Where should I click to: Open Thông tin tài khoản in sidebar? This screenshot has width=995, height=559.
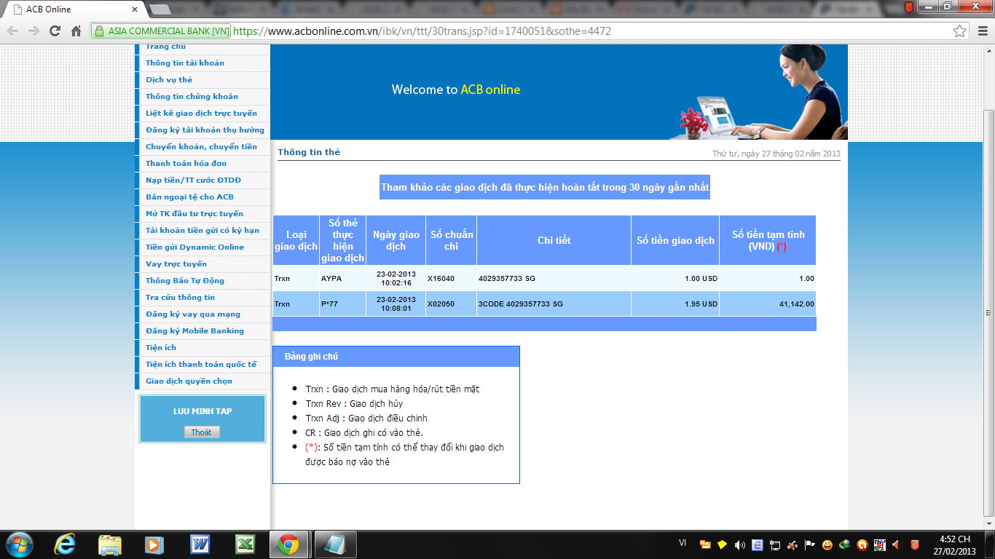185,63
